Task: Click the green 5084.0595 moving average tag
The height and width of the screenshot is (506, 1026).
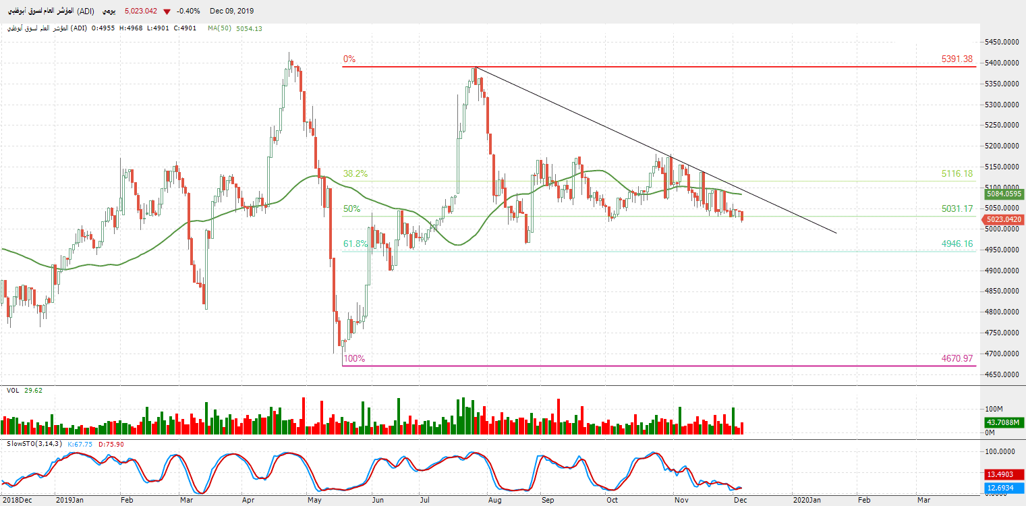Action: [1004, 194]
